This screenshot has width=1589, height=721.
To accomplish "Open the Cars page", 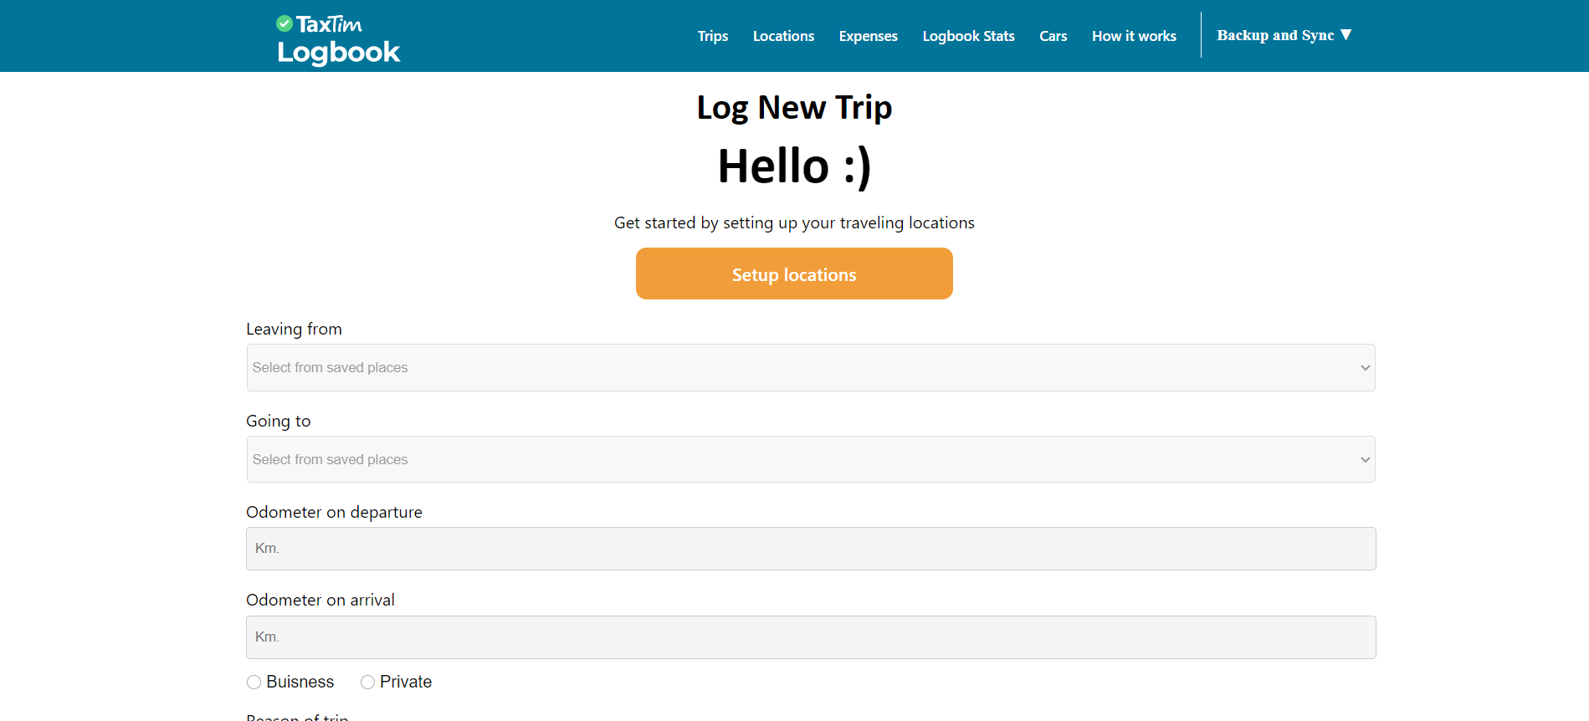I will [x=1053, y=36].
